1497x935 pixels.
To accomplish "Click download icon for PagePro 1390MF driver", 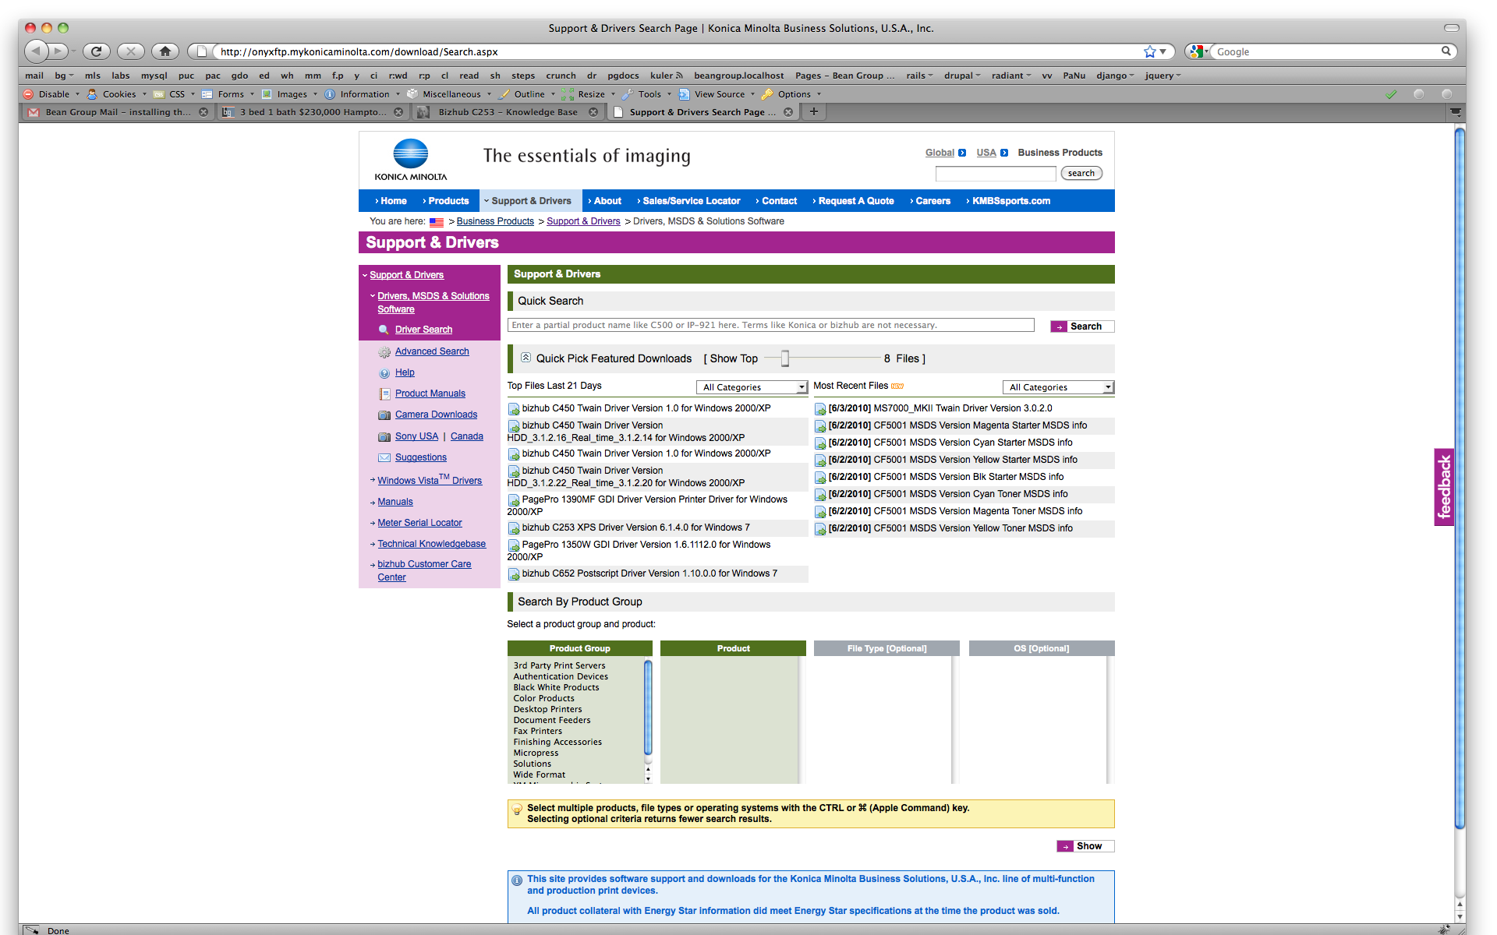I will (514, 500).
